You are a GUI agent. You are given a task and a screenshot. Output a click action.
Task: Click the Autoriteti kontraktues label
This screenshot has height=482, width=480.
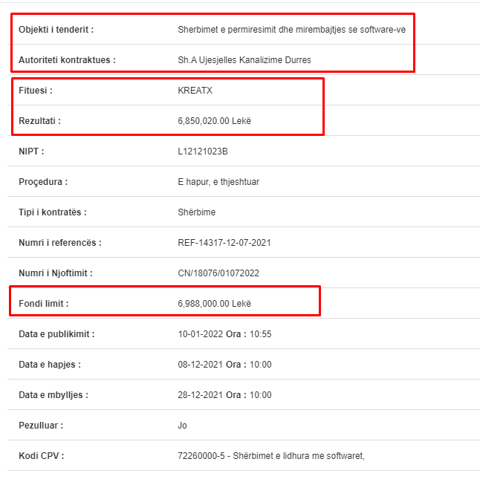point(67,60)
